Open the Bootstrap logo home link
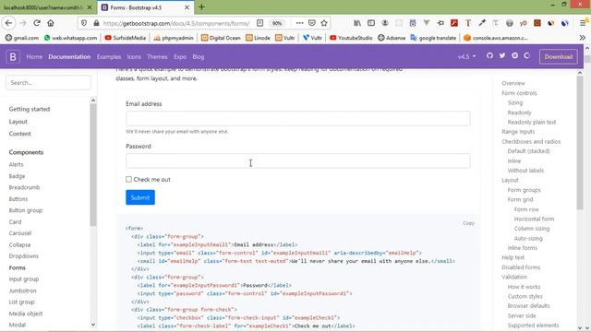 point(13,57)
